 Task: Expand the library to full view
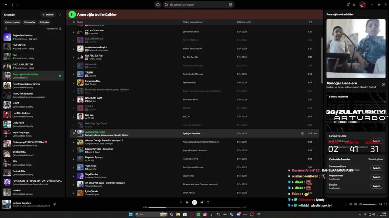click(60, 15)
